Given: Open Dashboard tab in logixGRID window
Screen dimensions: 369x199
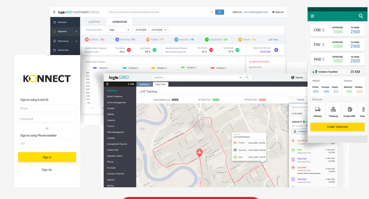Looking at the screenshot, I should (144, 84).
